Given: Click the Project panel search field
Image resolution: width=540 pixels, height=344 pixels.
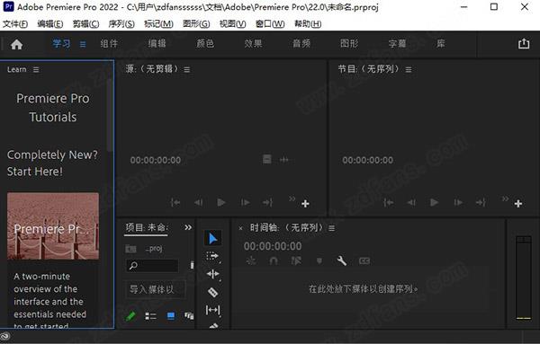Looking at the screenshot, I should (x=152, y=266).
